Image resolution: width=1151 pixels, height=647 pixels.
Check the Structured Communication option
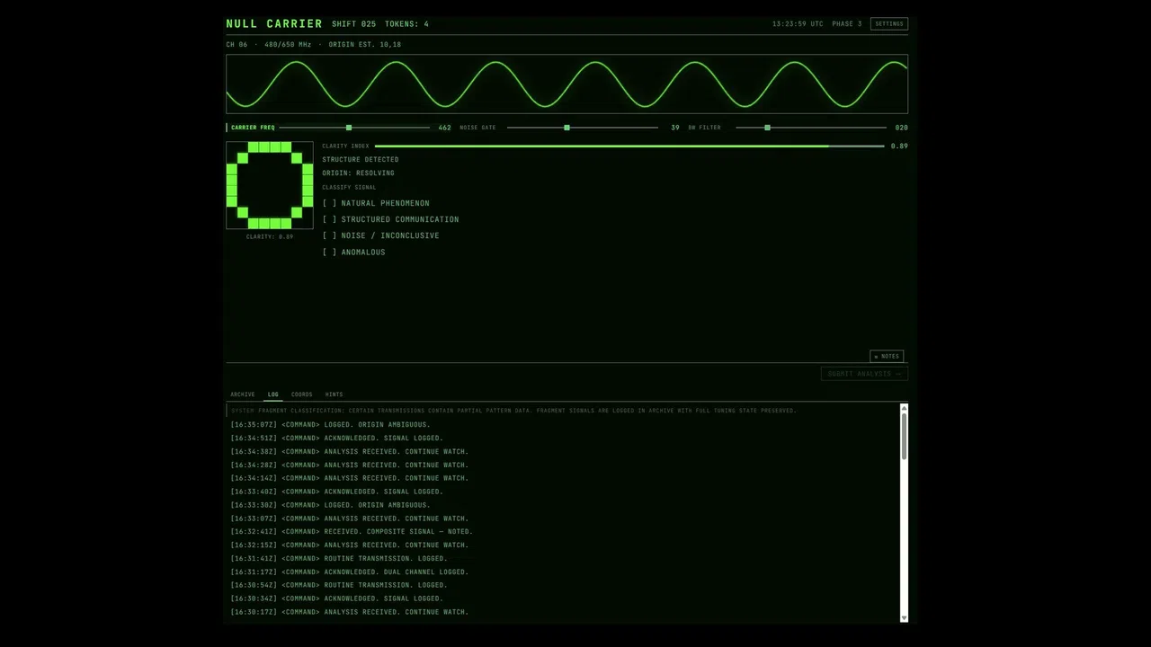coord(390,219)
